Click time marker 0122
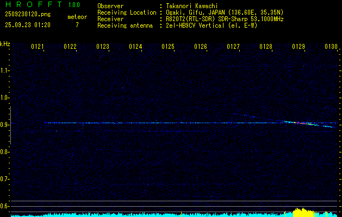Viewport: 342px width, 217px height. tap(70, 47)
